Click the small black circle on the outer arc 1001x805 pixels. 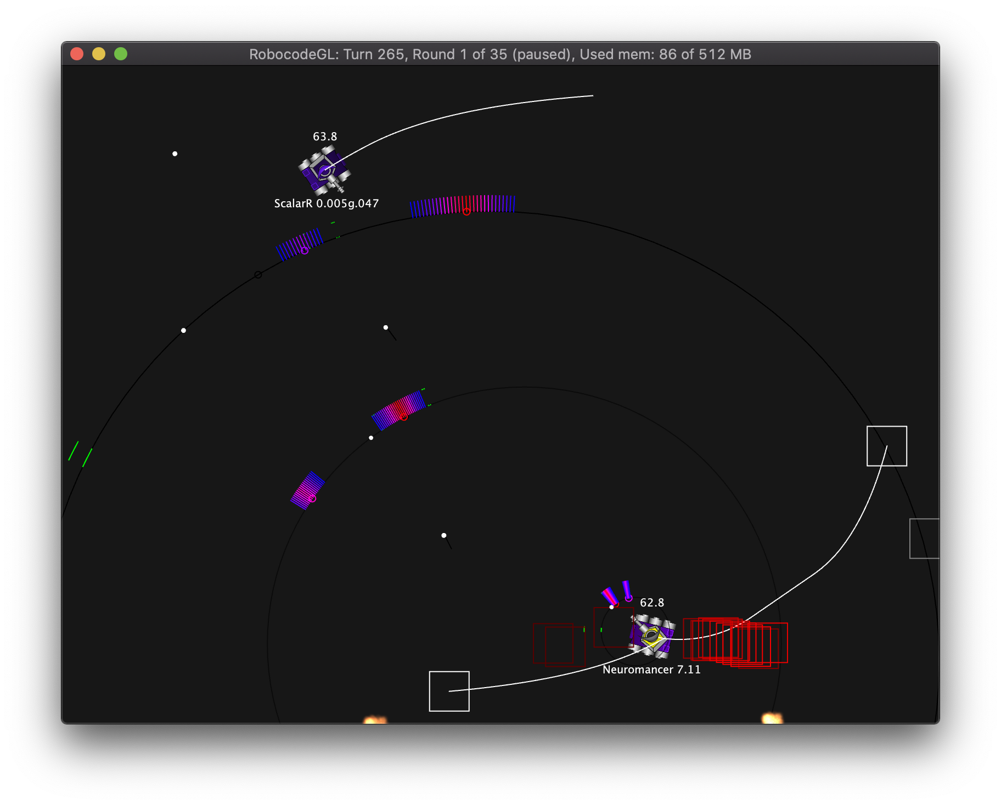pos(258,275)
